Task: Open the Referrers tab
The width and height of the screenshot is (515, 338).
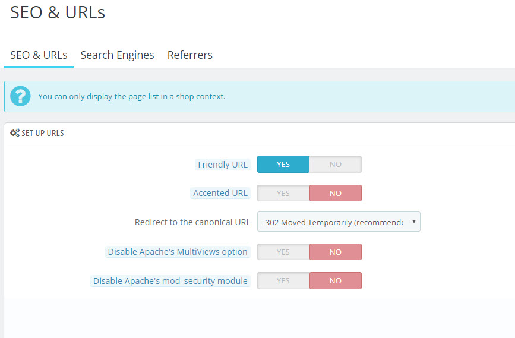Action: 190,55
